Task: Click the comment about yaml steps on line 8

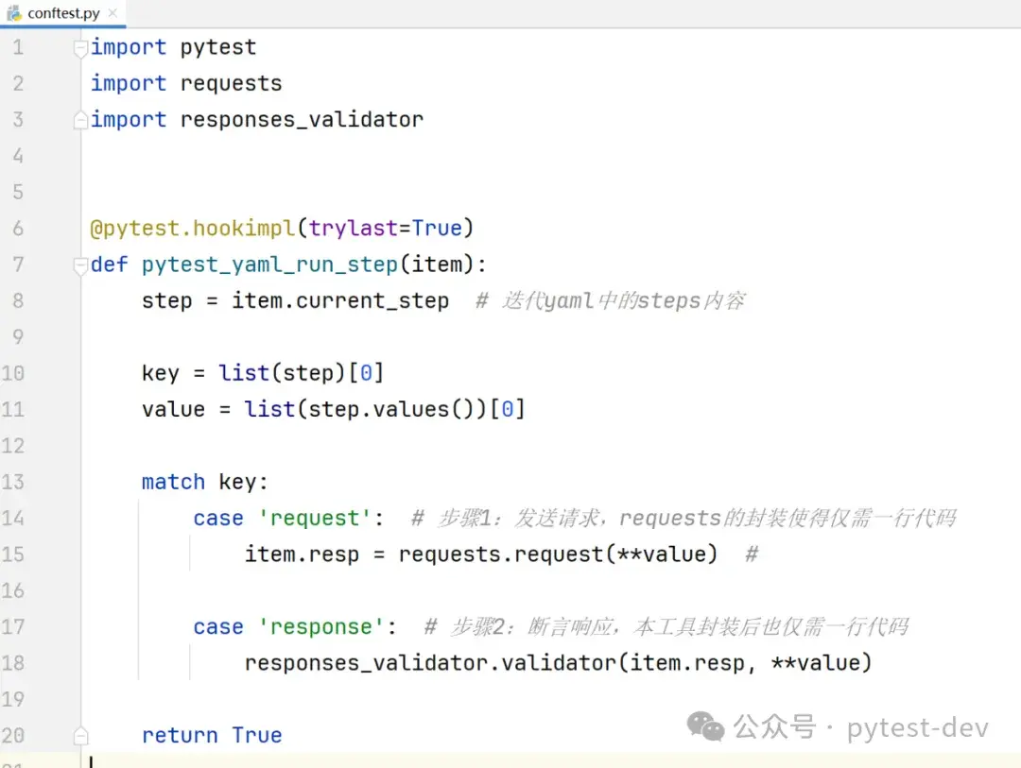Action: [610, 300]
